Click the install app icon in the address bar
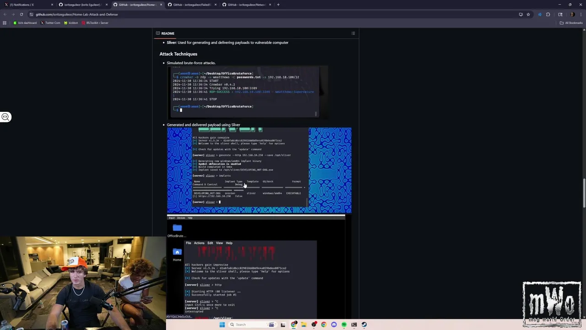 pos(521,14)
